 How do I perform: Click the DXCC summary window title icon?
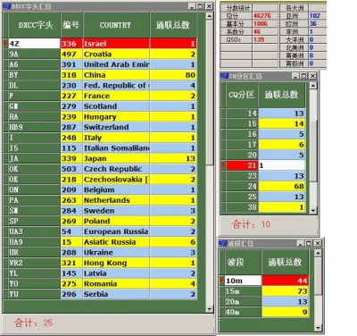6,6
